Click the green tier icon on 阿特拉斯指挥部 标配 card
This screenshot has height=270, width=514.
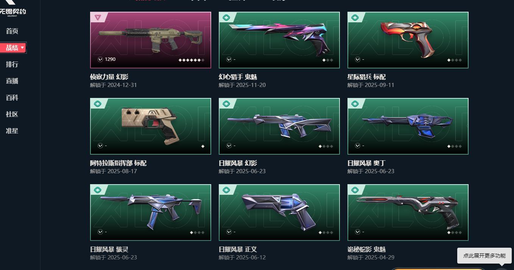[x=98, y=104]
